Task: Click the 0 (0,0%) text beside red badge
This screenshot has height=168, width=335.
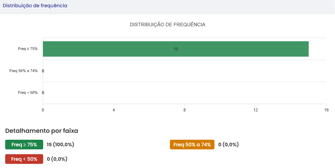Action: click(57, 159)
